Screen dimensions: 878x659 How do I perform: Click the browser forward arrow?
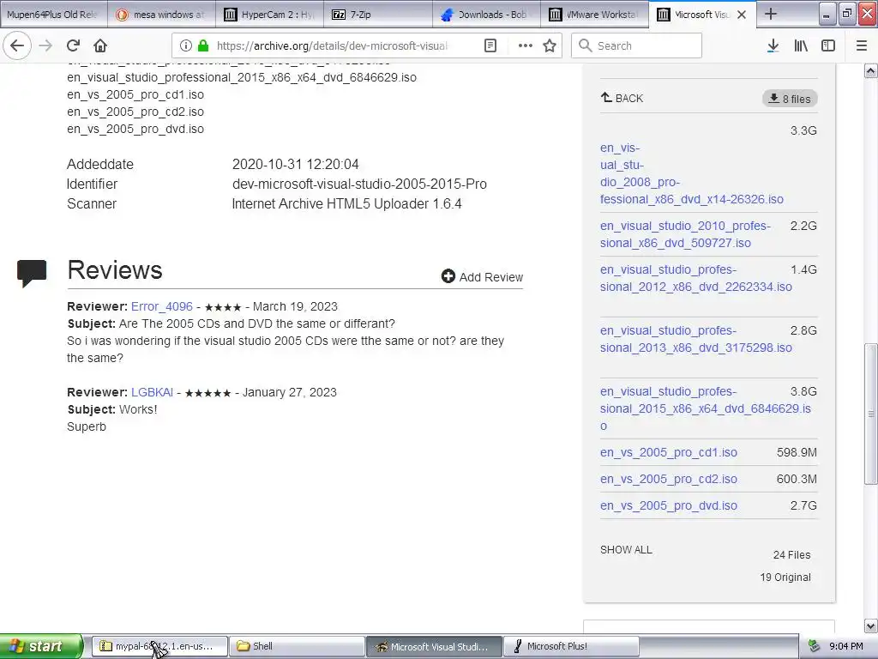point(45,45)
